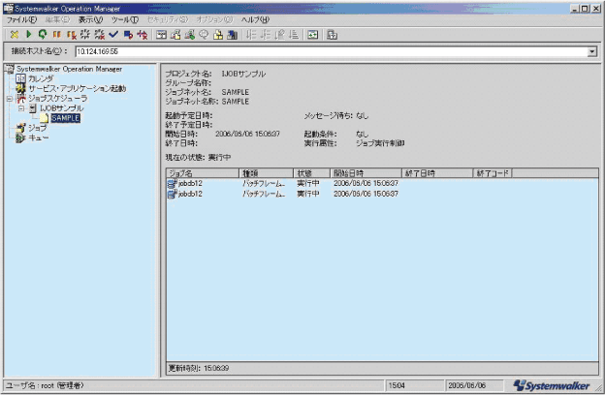Sort by 種類 column header

(x=267, y=173)
